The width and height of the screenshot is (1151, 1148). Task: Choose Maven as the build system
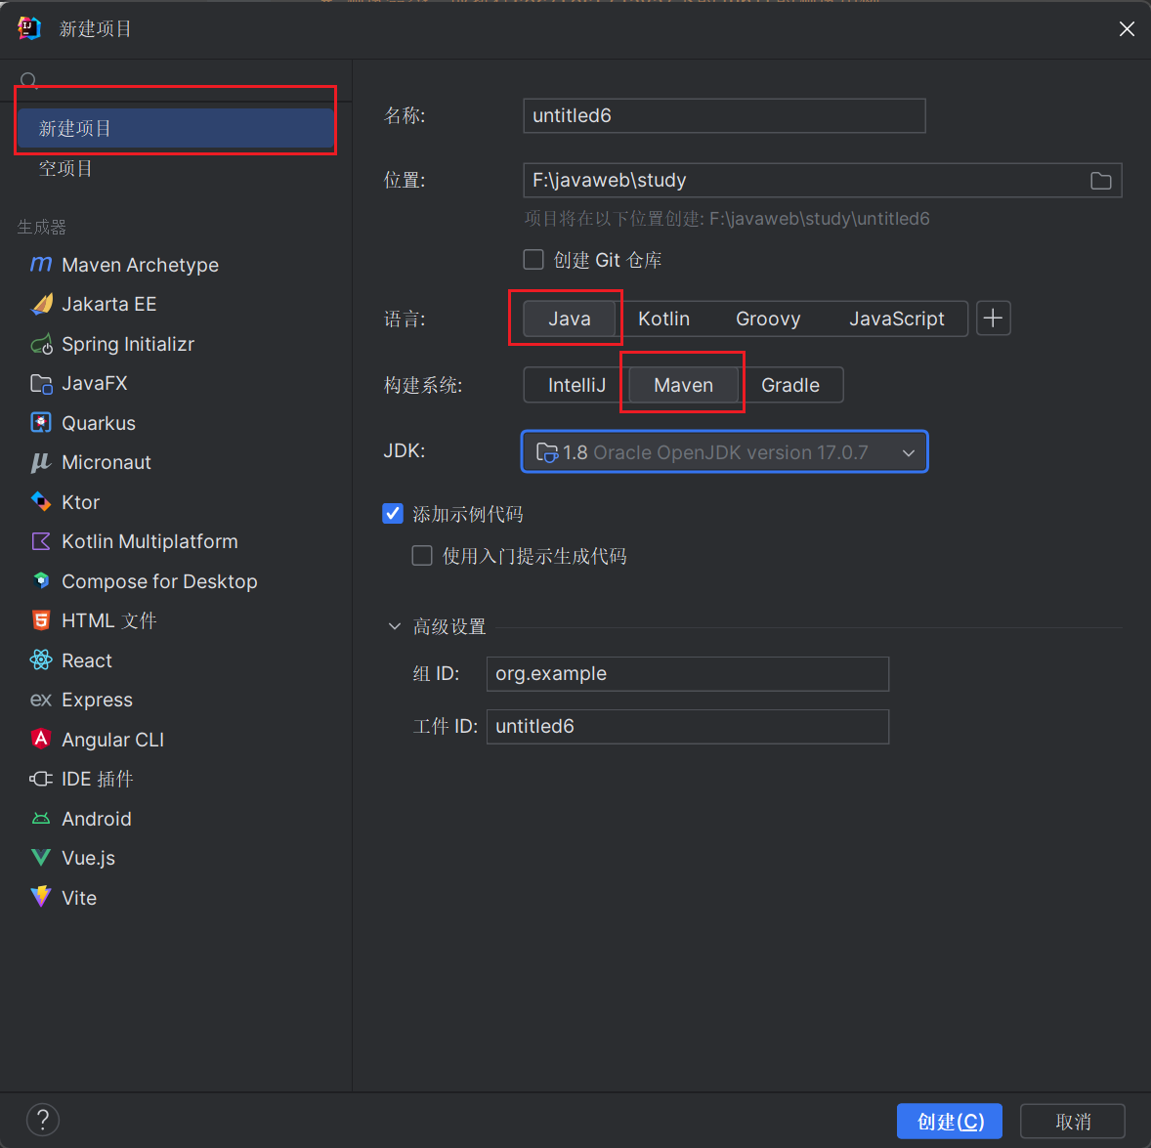[x=683, y=385]
